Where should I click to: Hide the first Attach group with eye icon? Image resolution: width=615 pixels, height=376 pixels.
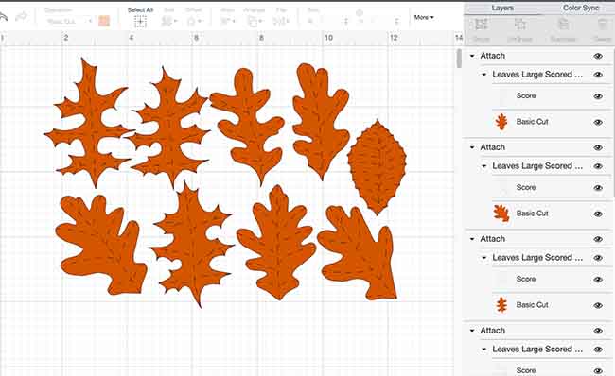tap(598, 56)
